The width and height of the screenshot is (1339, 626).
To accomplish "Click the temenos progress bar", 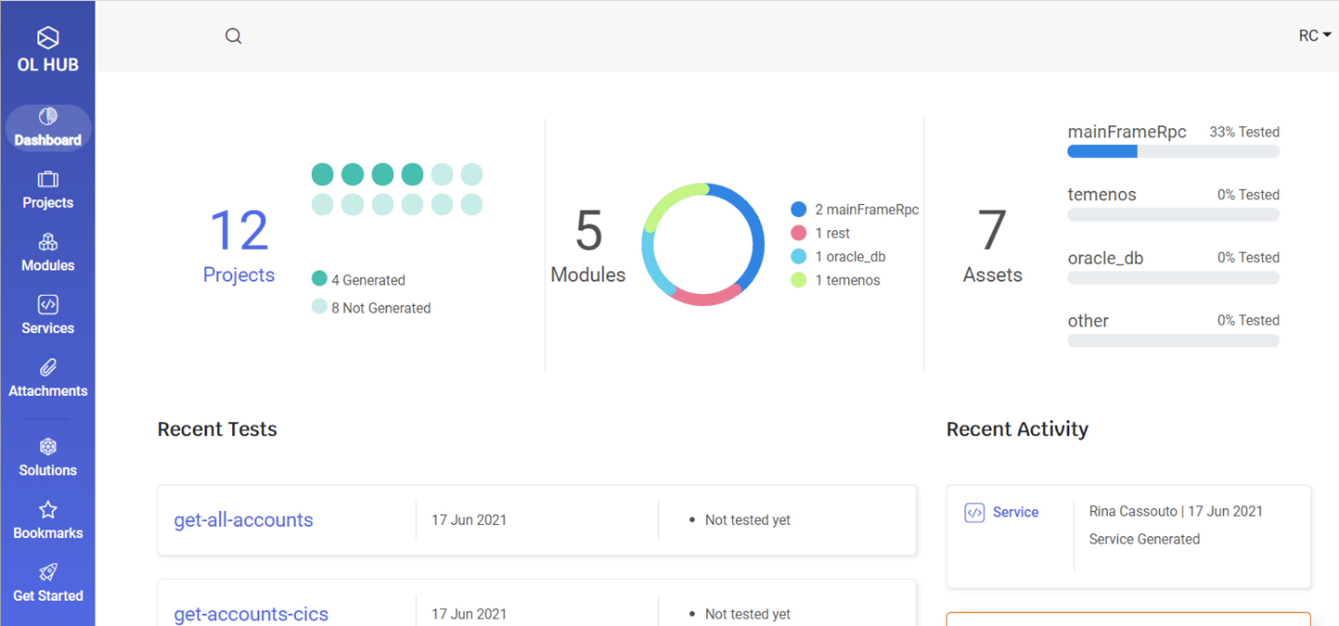I will 1173,215.
